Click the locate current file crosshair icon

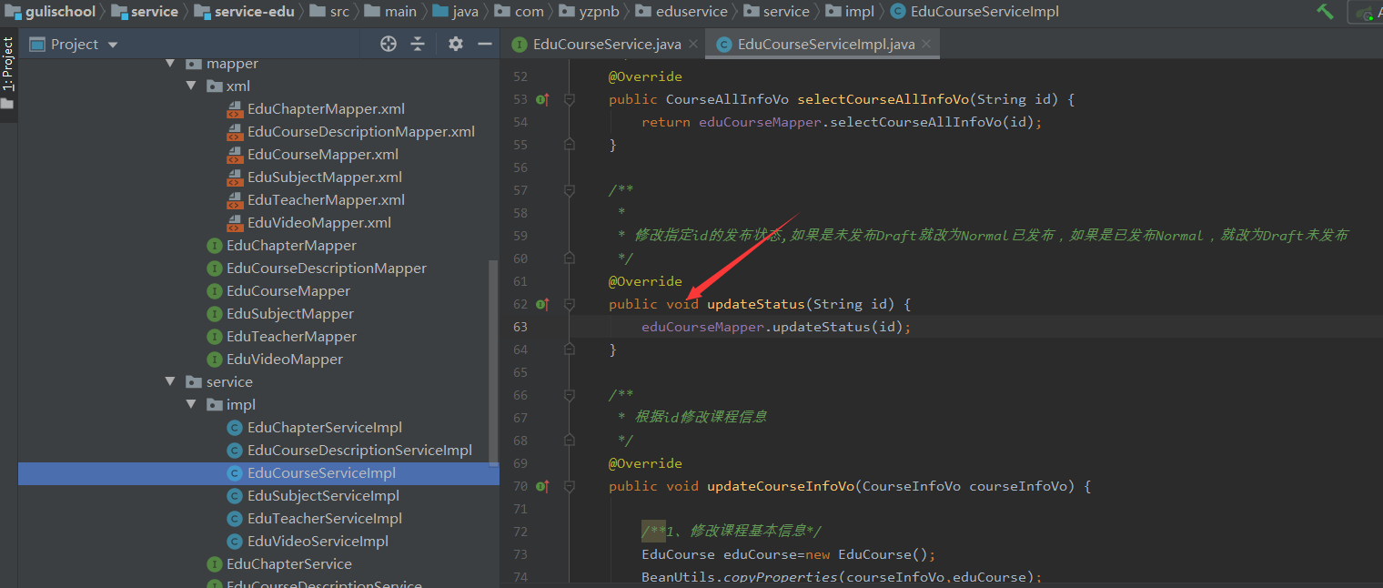[389, 44]
